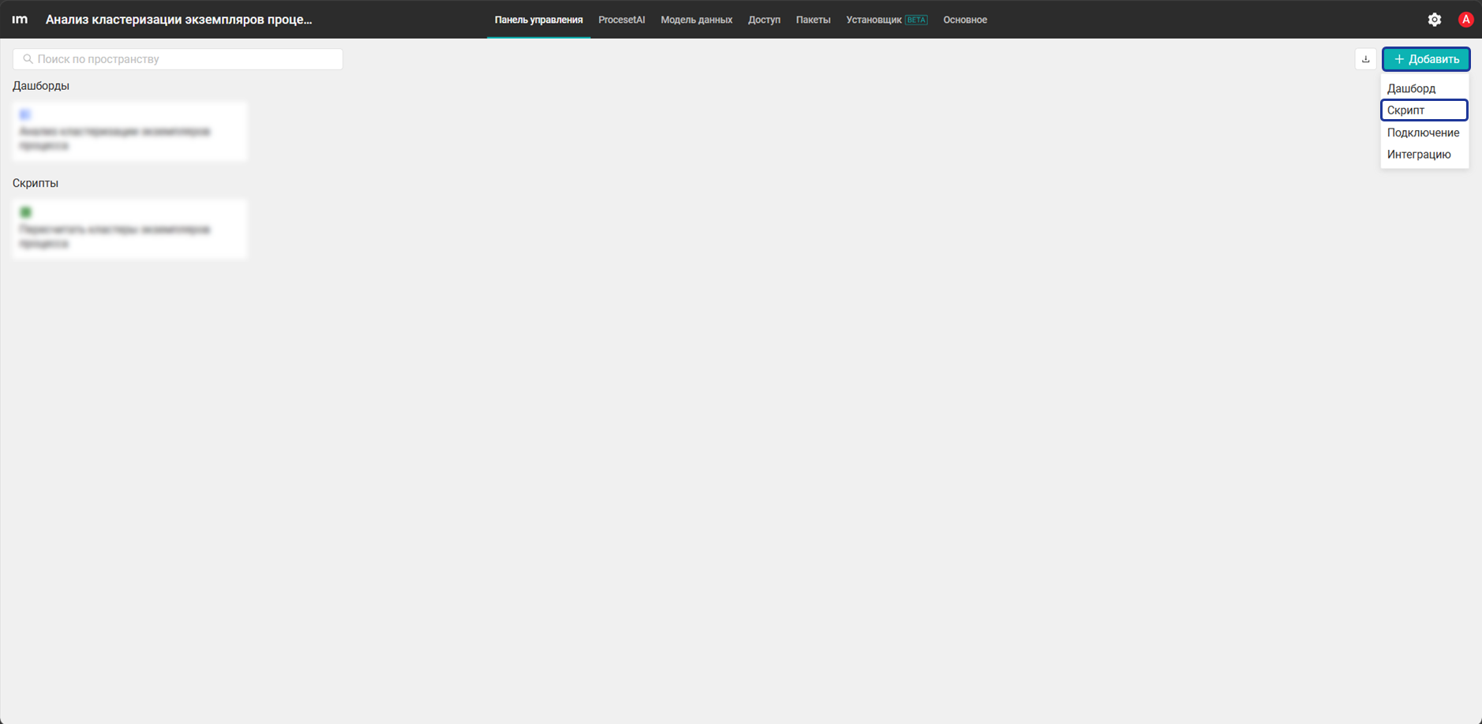Open the dashboard card under Дашборды

pyautogui.click(x=129, y=131)
